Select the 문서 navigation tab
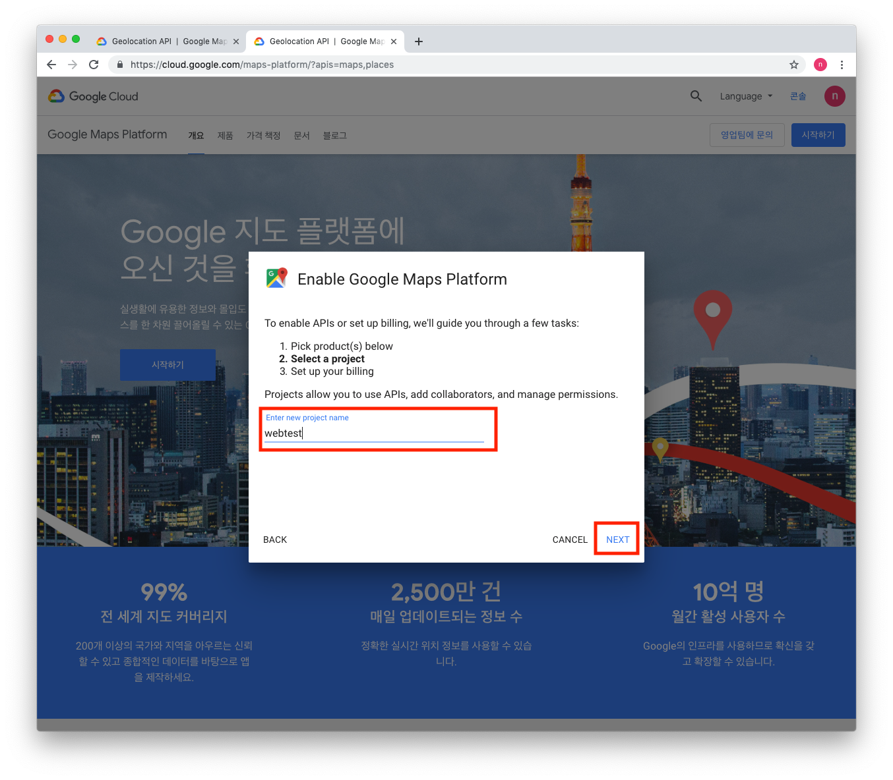Image resolution: width=893 pixels, height=780 pixels. (x=301, y=135)
